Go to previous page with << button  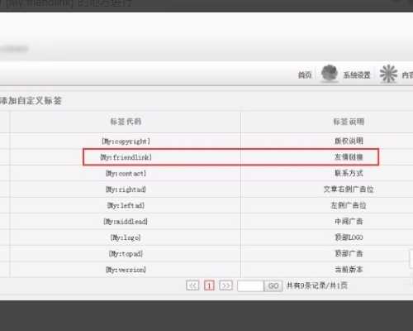point(192,285)
